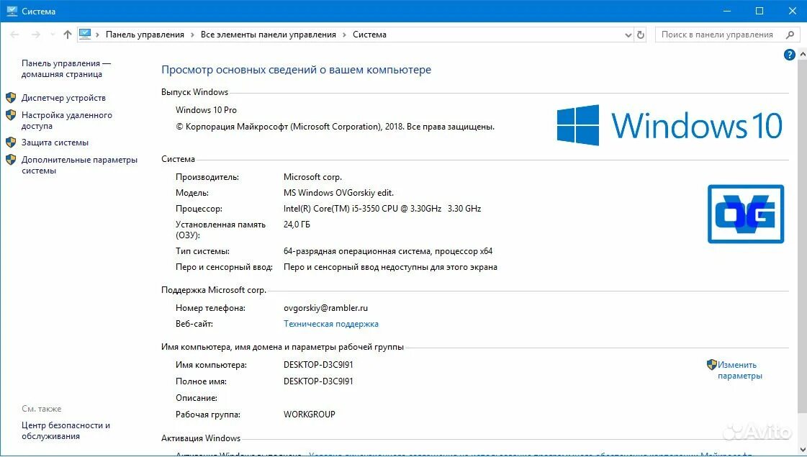Click the Система window title icon
Viewport: 807px width, 457px height.
click(12, 11)
